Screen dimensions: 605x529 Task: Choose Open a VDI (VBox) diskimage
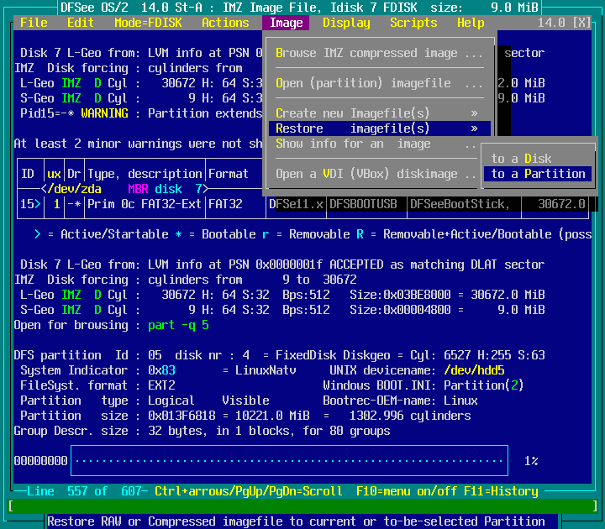pos(379,174)
